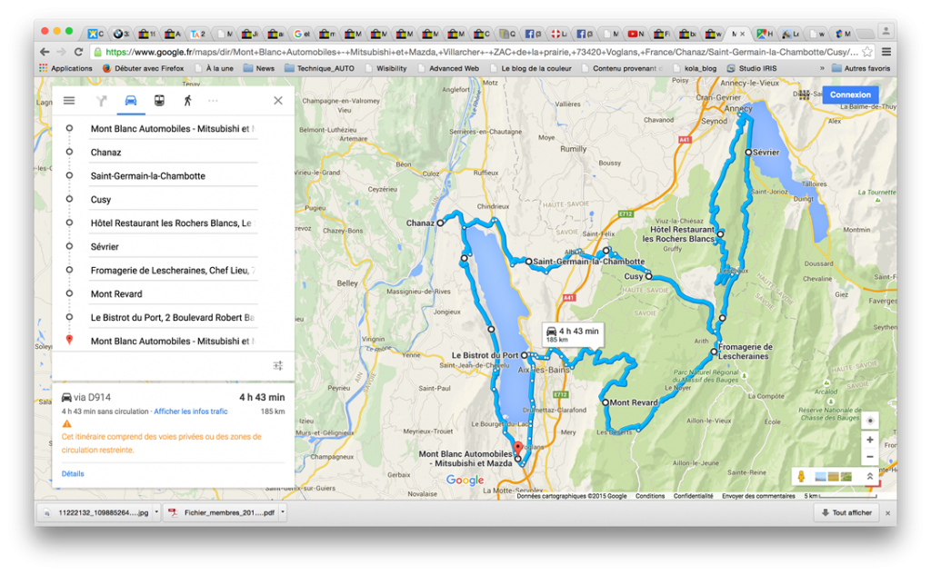931x575 pixels.
Task: Edit the Cusy waypoint field
Action: point(174,200)
